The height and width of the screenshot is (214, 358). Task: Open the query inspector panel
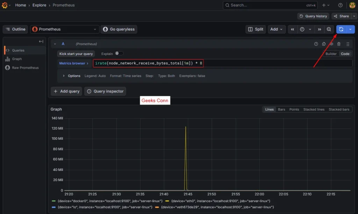point(105,91)
